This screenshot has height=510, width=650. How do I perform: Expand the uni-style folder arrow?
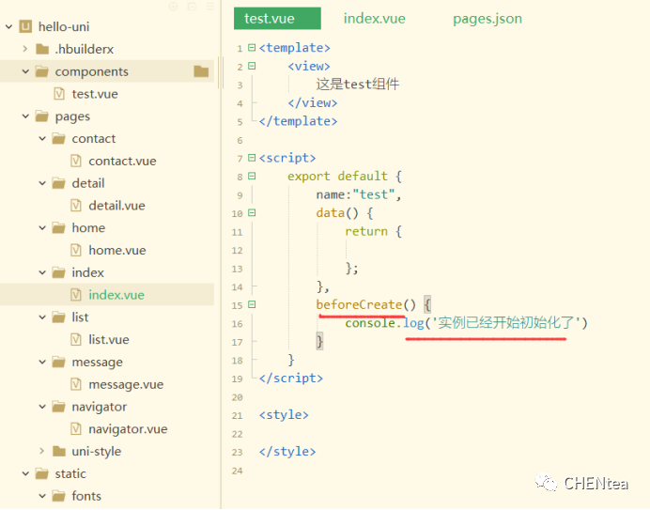click(x=41, y=452)
